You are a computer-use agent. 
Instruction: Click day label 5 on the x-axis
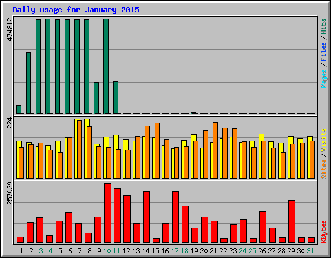click(60, 251)
